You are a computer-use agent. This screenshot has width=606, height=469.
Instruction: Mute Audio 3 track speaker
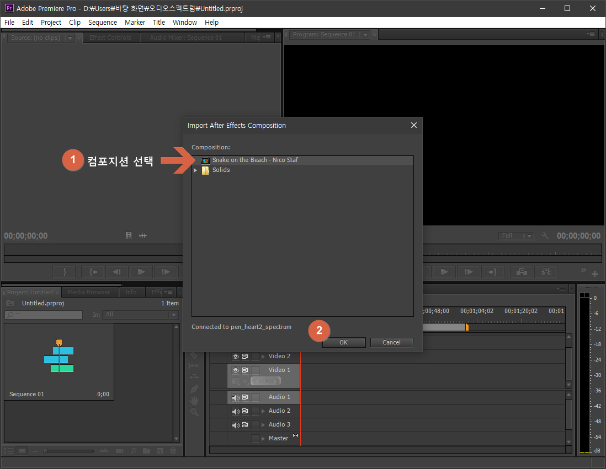(235, 425)
